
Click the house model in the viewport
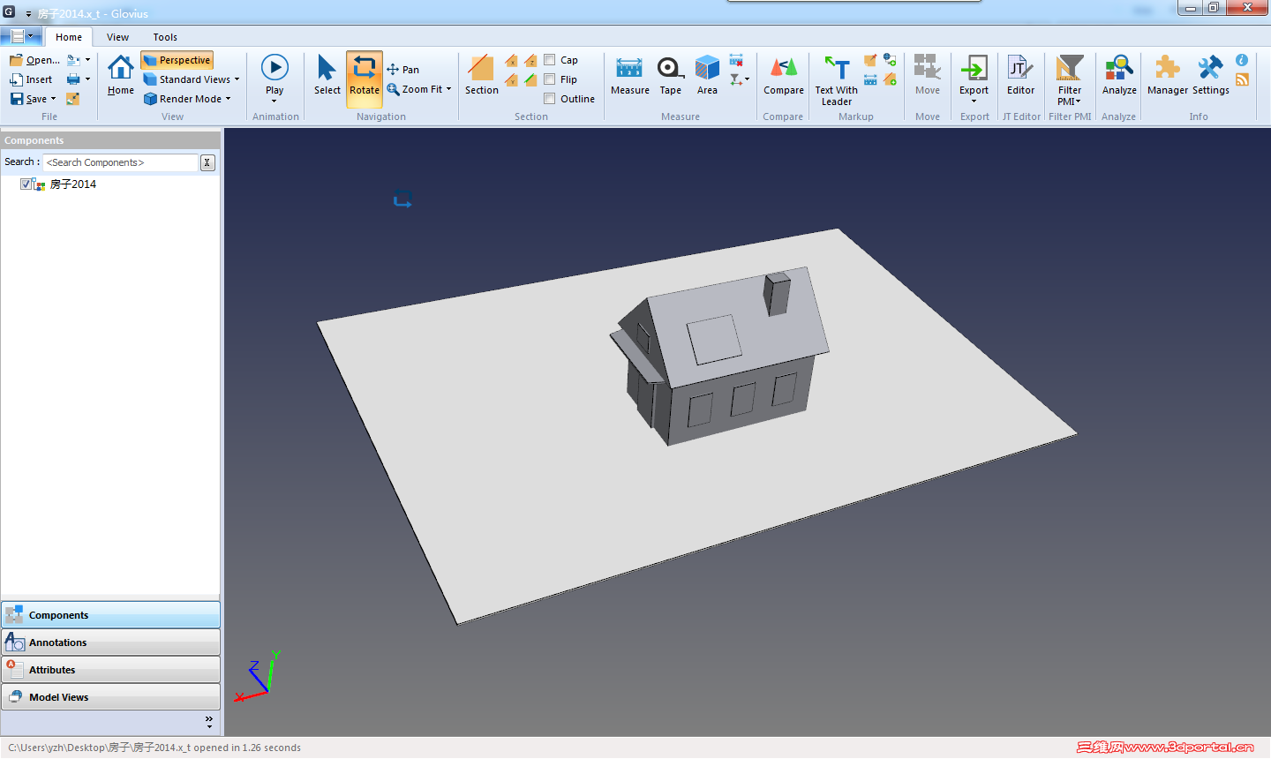pyautogui.click(x=720, y=356)
